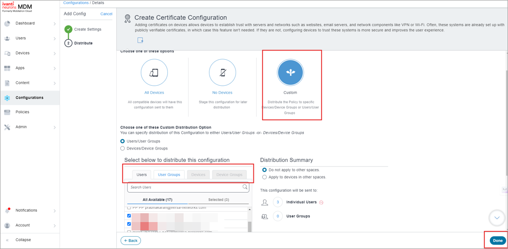Click the Users sidebar icon
Screen dimensions: 508x249
7,38
